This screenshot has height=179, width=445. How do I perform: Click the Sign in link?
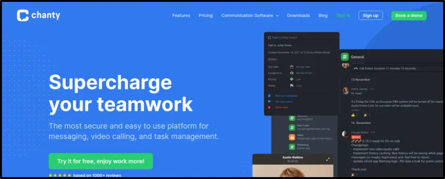pos(343,16)
